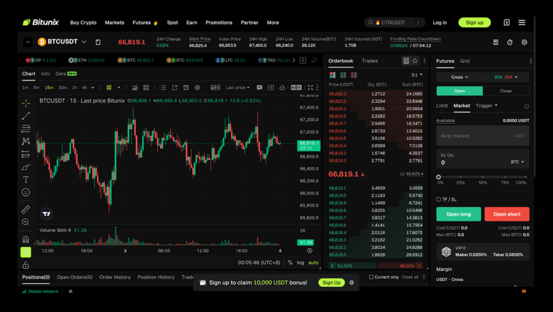The image size is (553, 312).
Task: Collapse the ticker header chevron
Action: [x=28, y=42]
